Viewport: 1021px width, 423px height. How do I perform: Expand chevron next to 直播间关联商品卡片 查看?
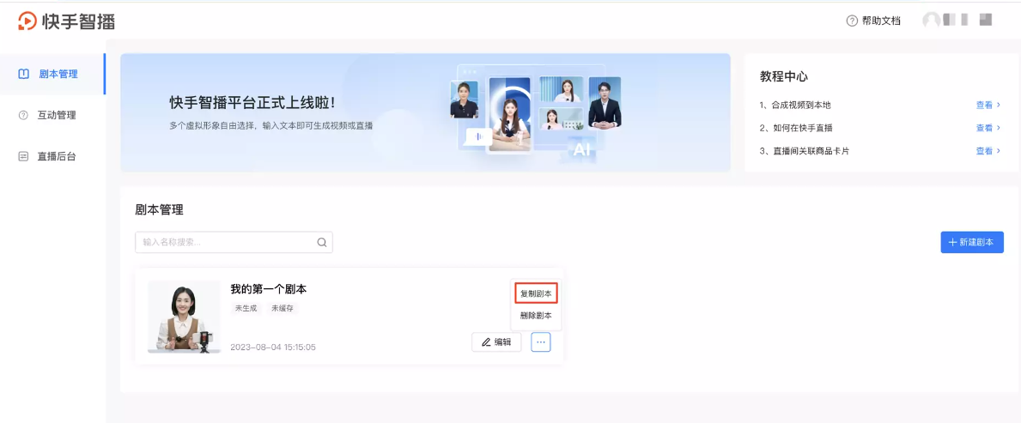click(x=999, y=151)
